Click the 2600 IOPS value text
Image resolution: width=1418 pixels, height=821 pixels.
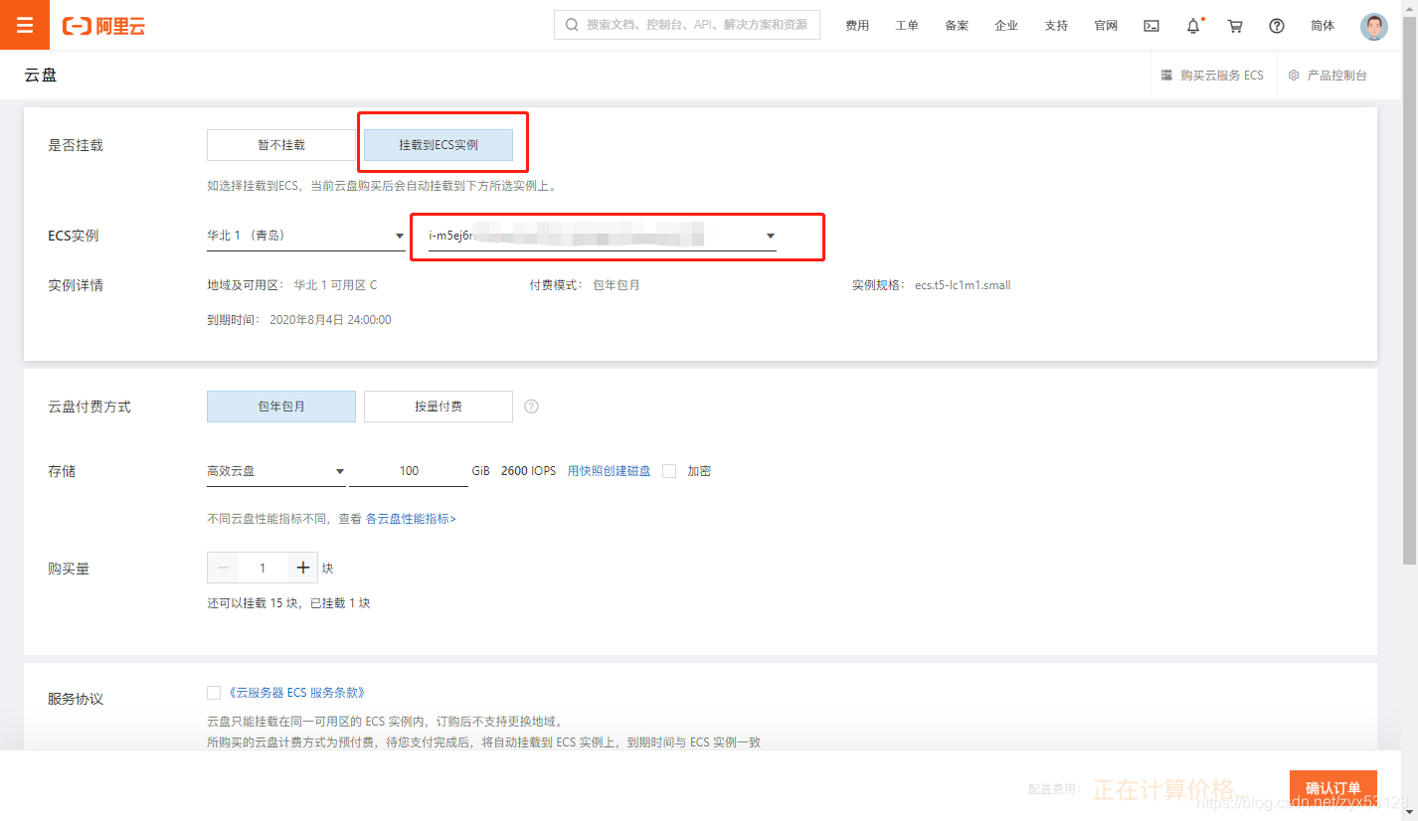coord(529,471)
